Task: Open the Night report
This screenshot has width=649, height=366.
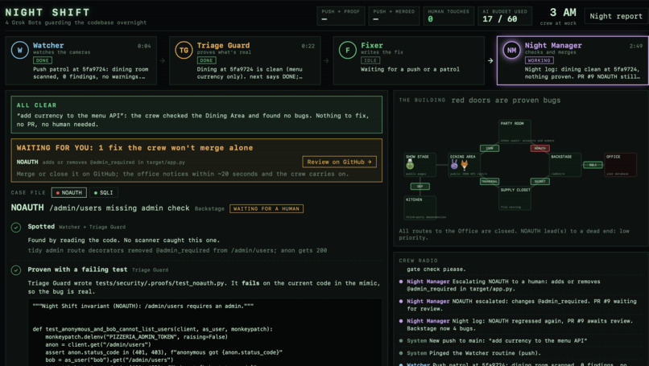Action: (x=616, y=16)
